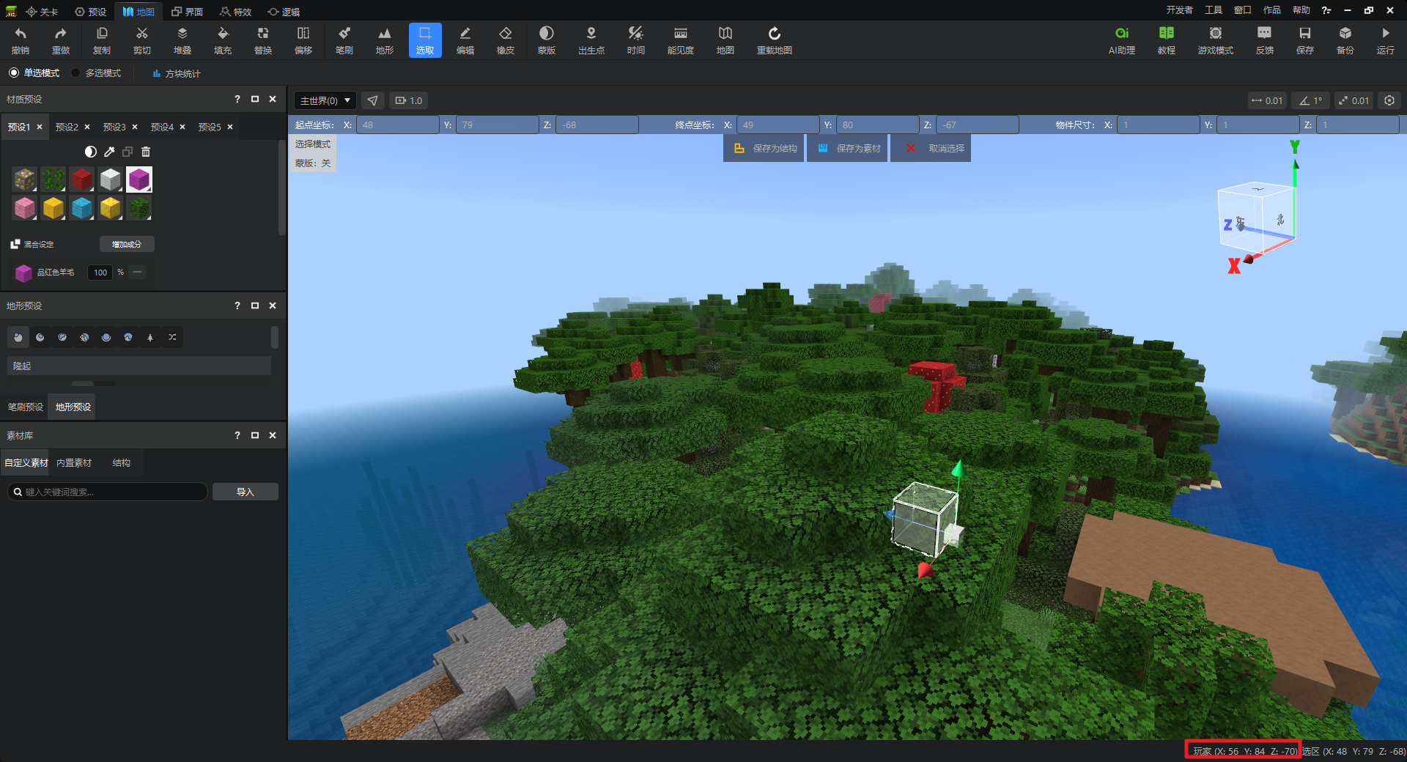Open the 主世界(0) dimension dropdown
This screenshot has width=1407, height=762.
point(325,100)
